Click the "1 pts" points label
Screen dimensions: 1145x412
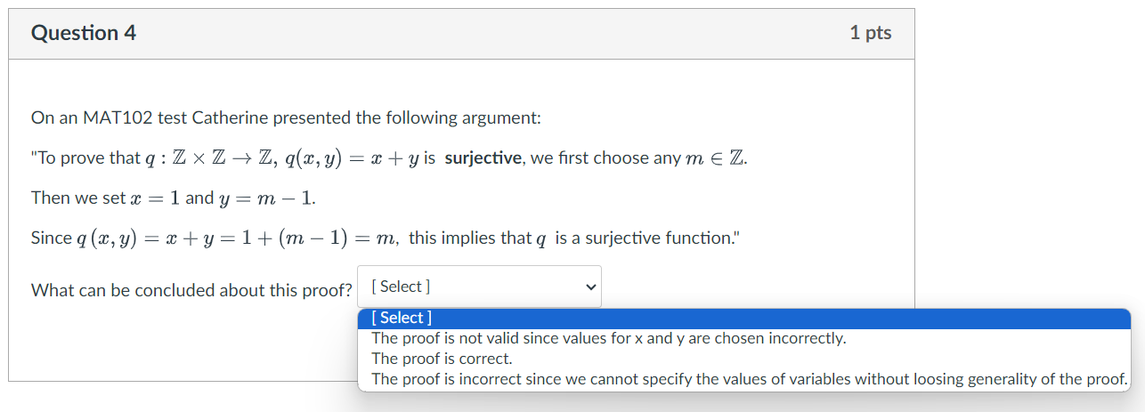pos(870,34)
